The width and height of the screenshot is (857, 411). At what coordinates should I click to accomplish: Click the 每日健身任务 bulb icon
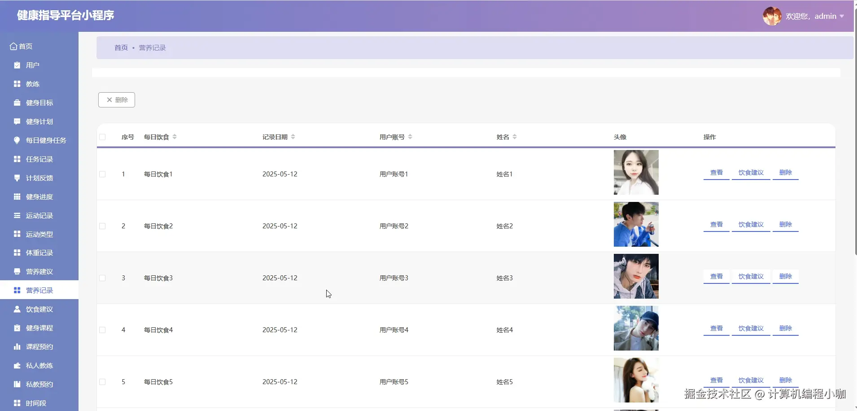[17, 141]
